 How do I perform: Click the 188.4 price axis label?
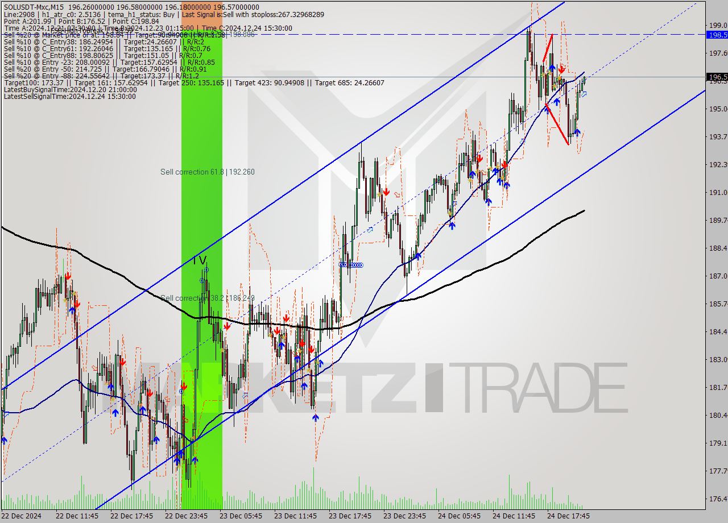click(718, 248)
